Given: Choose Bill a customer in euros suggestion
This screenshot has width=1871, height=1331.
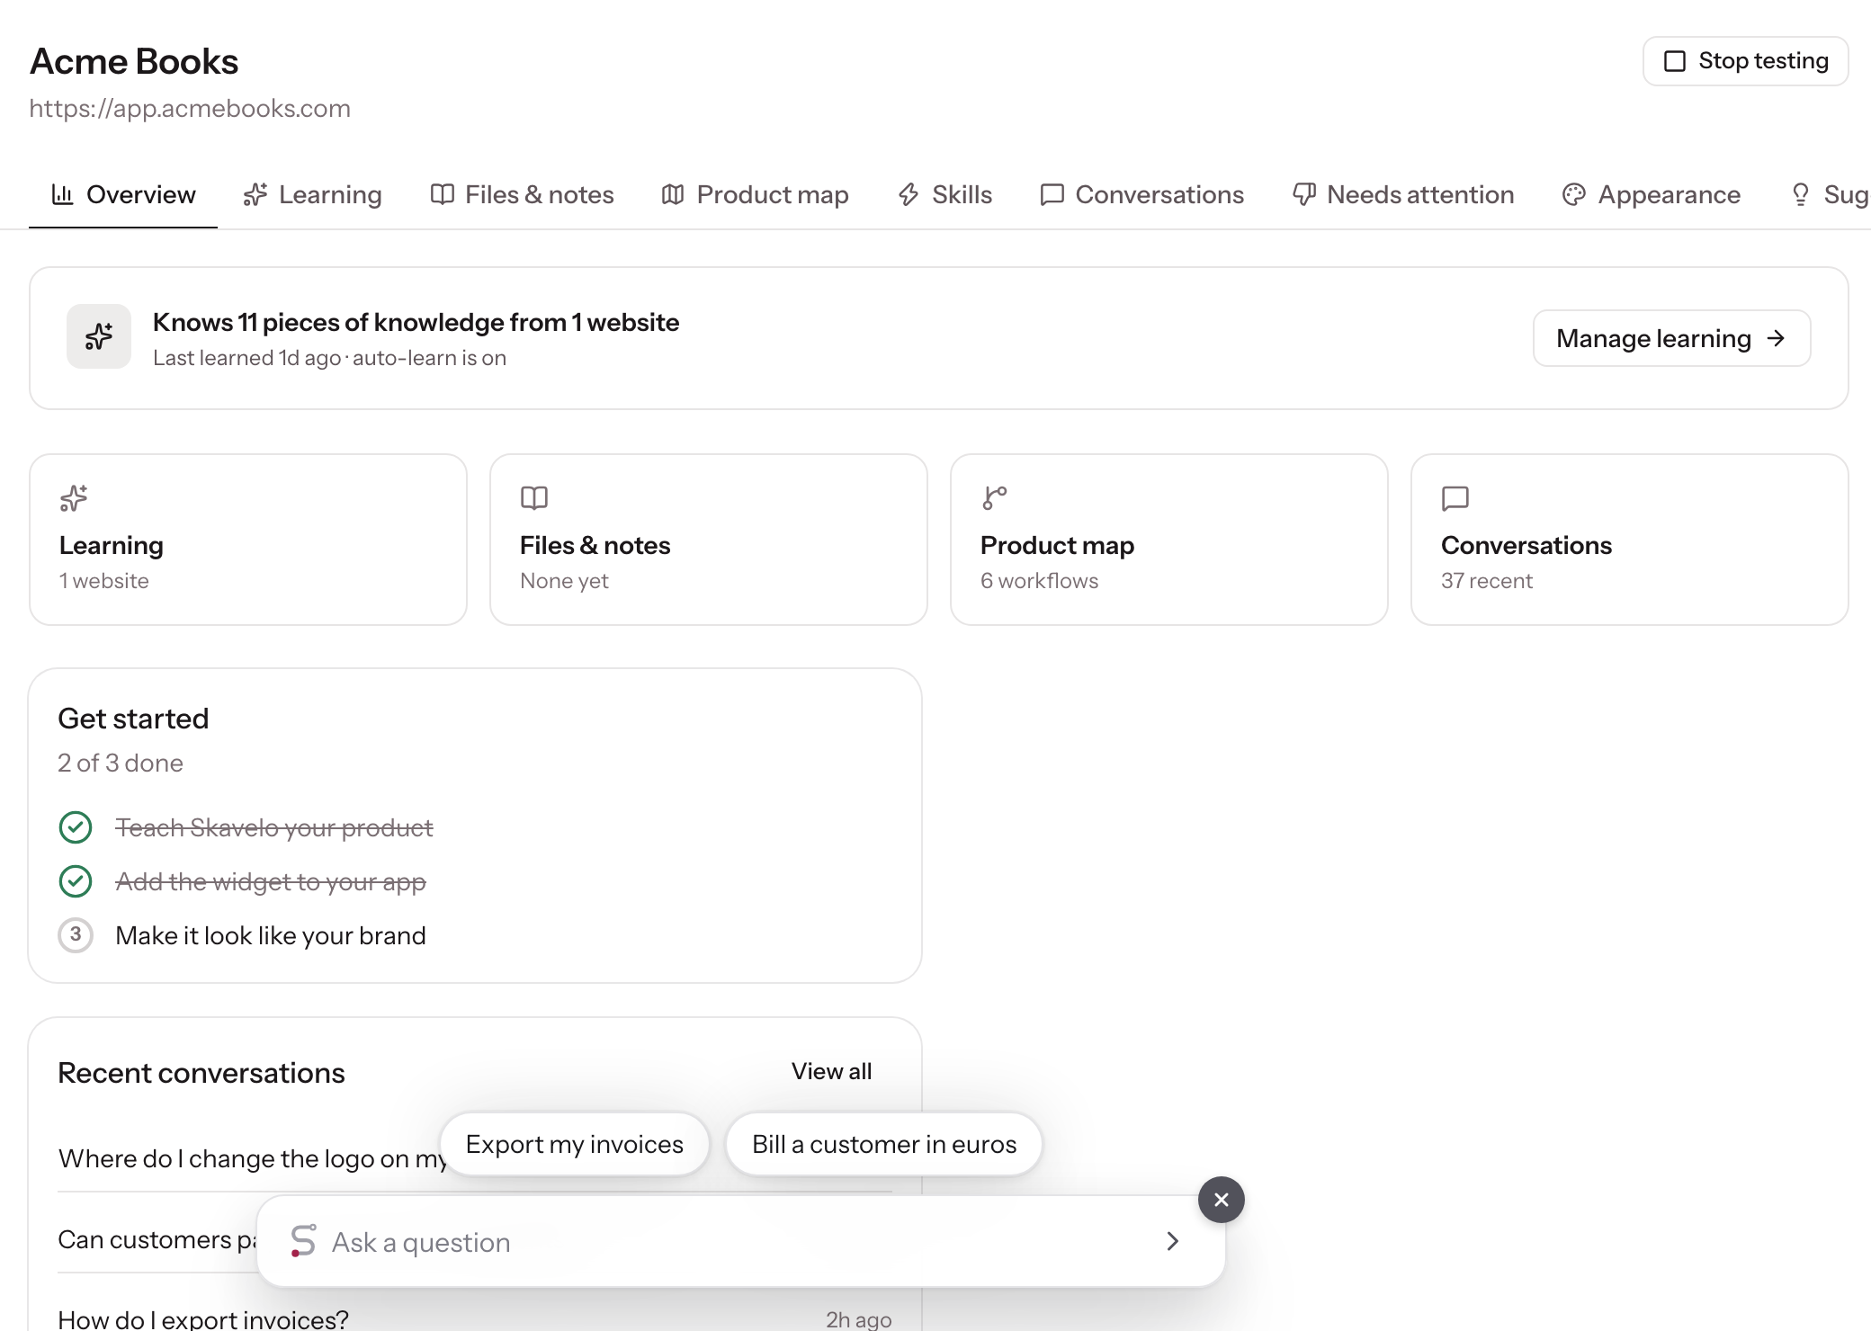Looking at the screenshot, I should point(884,1144).
